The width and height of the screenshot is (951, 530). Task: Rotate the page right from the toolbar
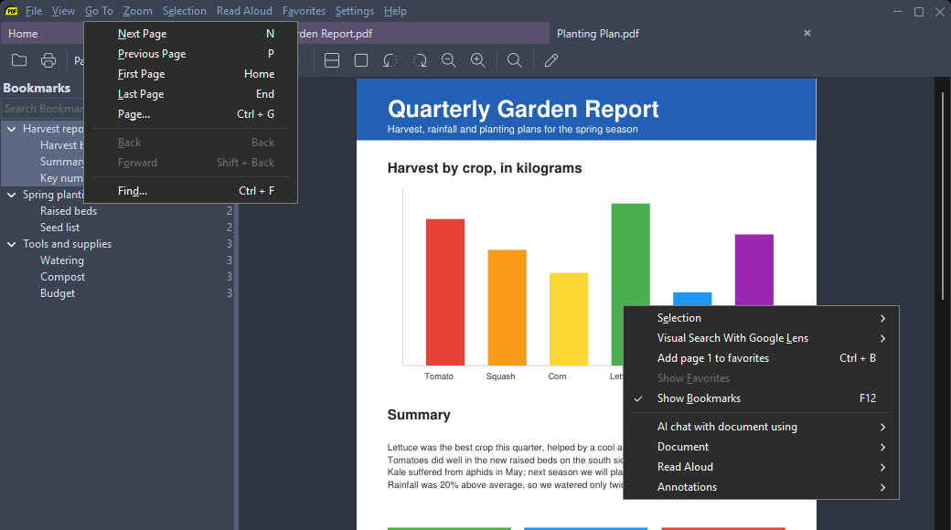click(x=420, y=60)
